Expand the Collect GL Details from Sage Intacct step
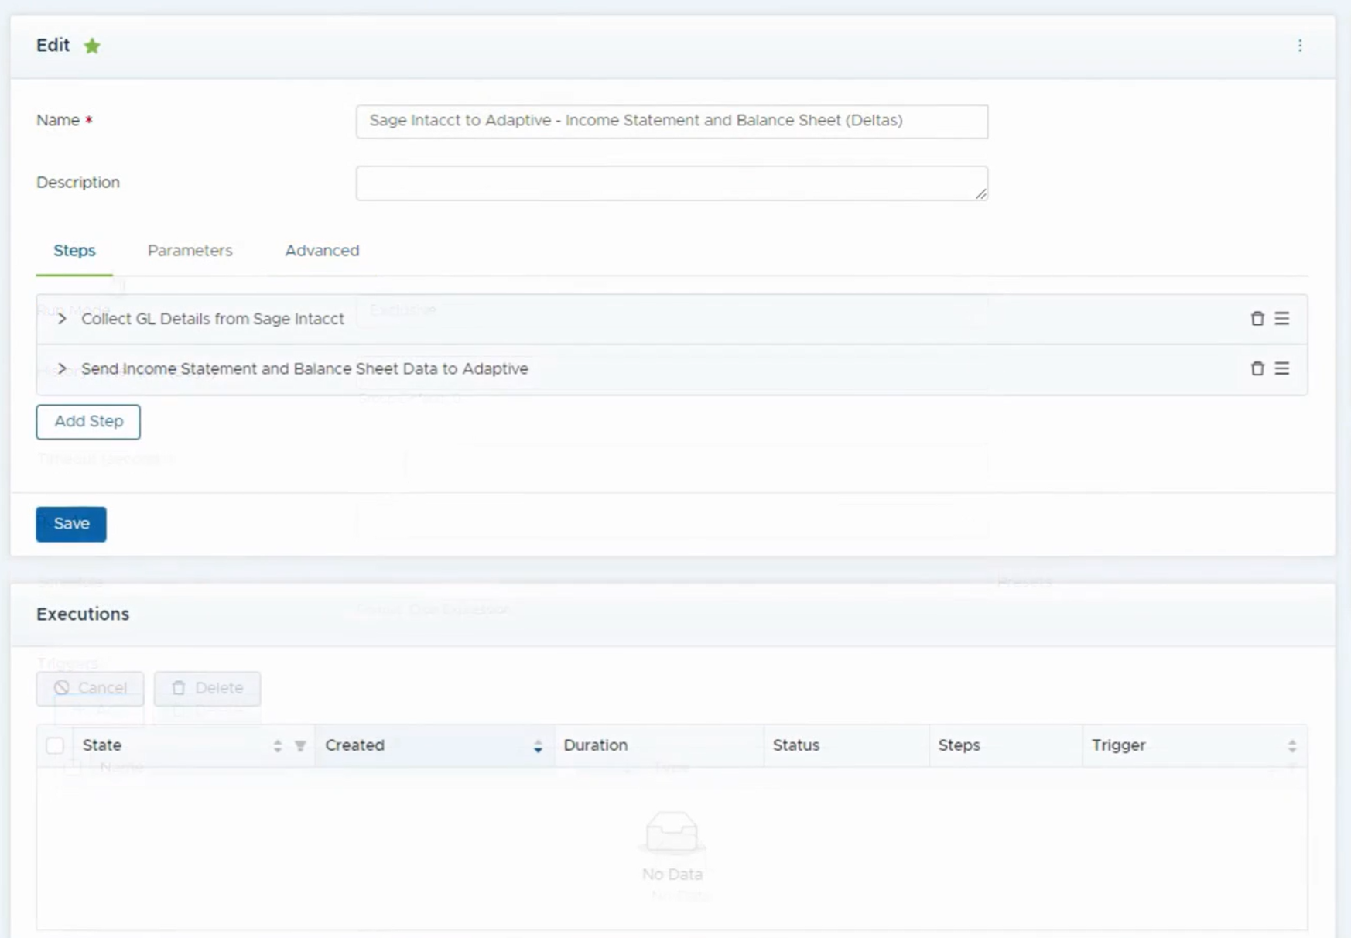Viewport: 1351px width, 938px height. click(x=62, y=319)
